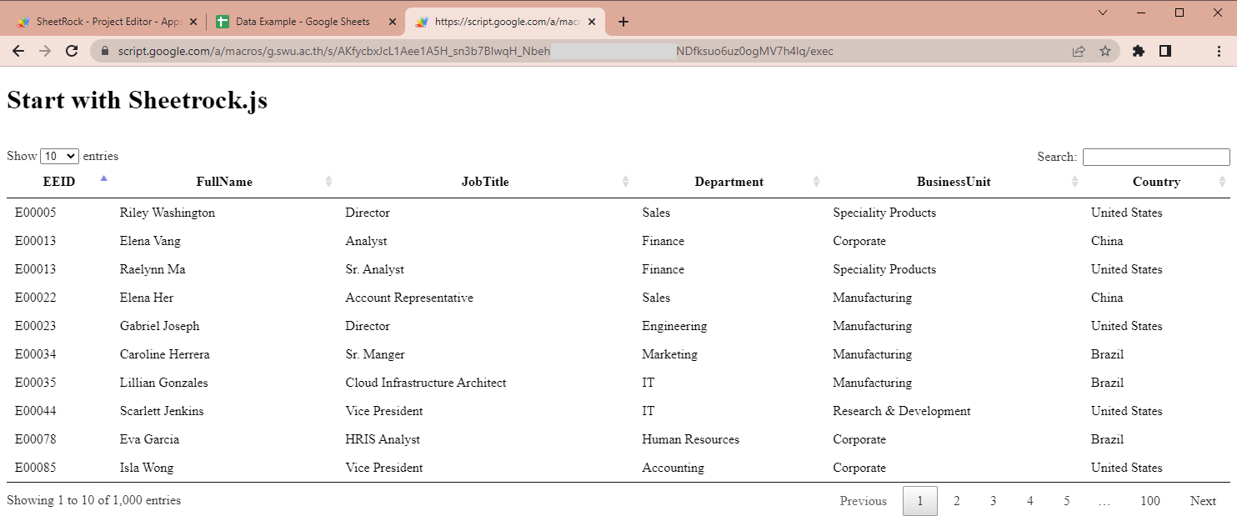This screenshot has width=1237, height=526.
Task: Select page 1 in pagination
Action: pyautogui.click(x=920, y=501)
